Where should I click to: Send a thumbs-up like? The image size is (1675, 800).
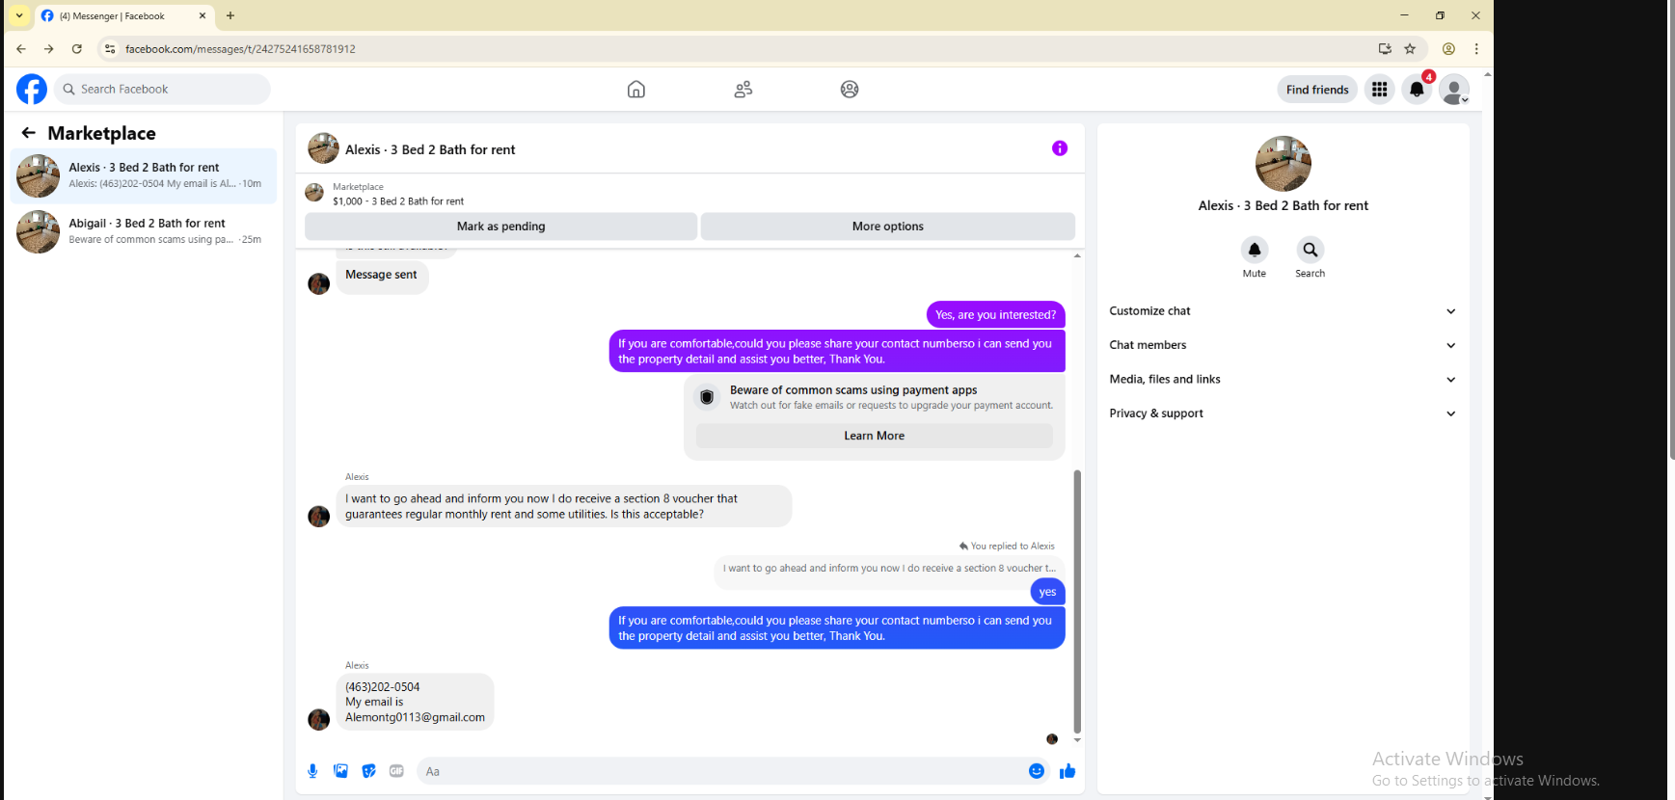[1067, 771]
